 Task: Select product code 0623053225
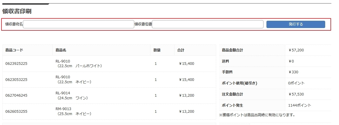(x=16, y=80)
